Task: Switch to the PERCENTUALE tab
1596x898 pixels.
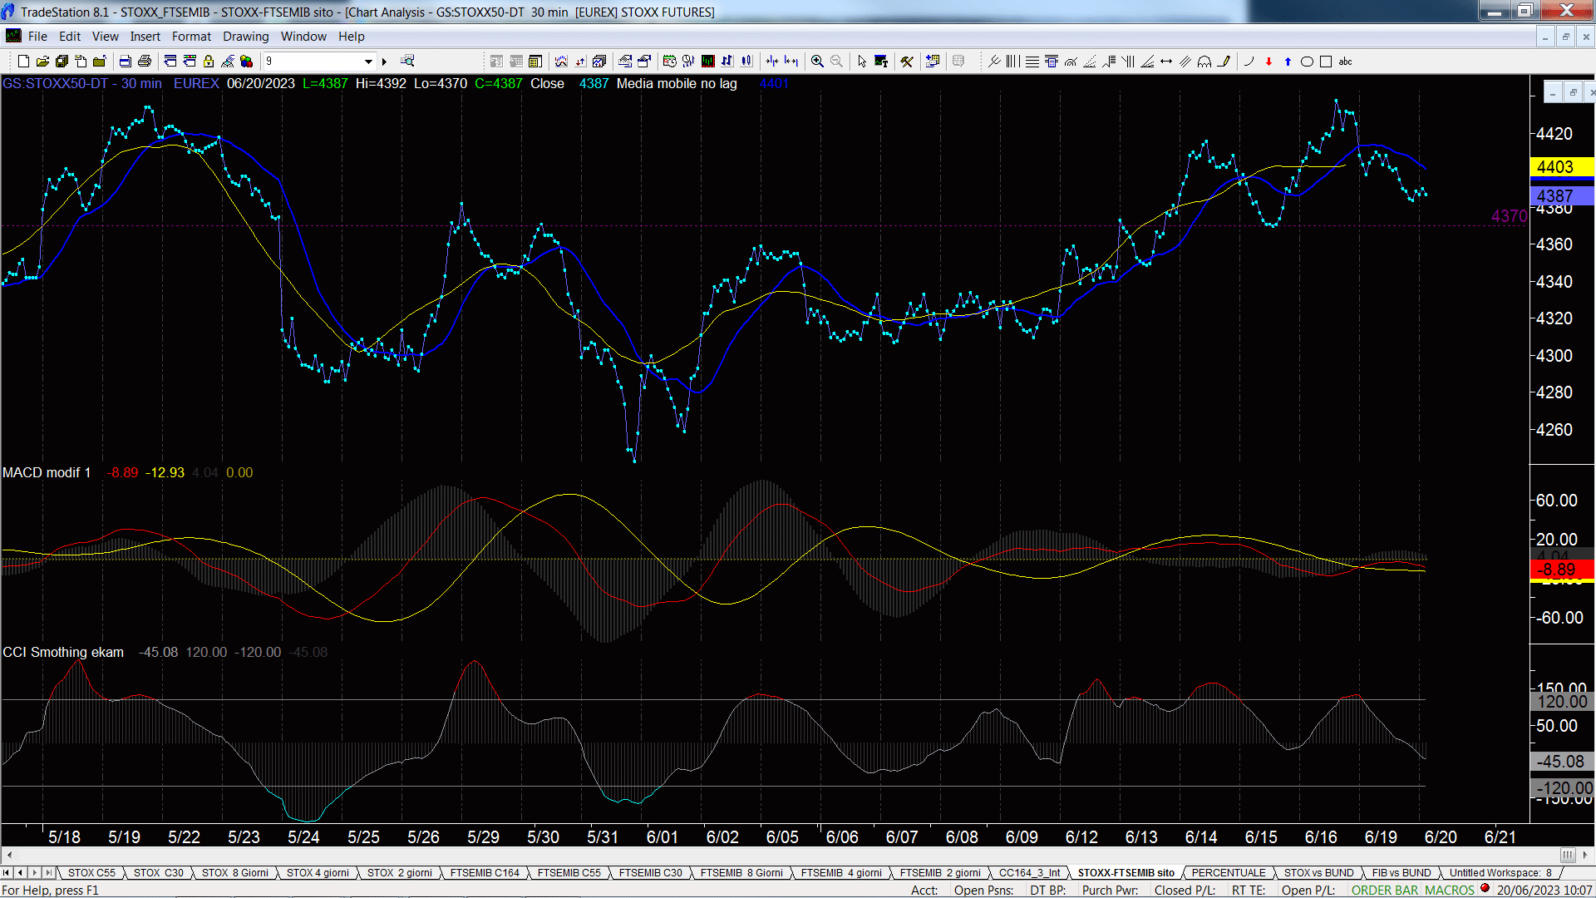Action: coord(1229,873)
